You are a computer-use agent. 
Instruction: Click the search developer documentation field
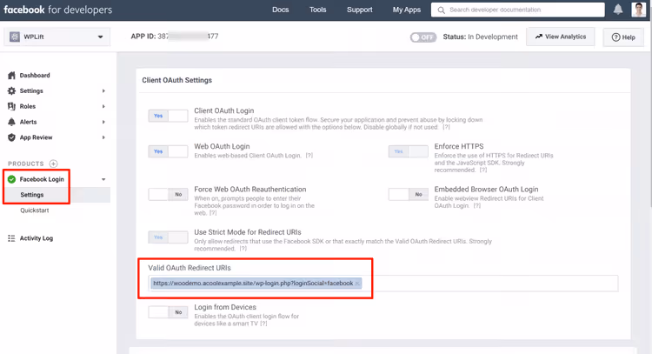(518, 10)
